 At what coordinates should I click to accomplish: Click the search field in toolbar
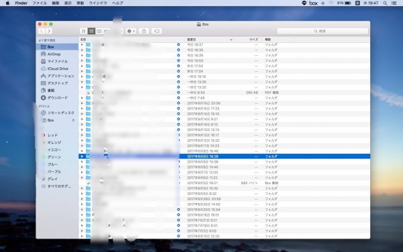[x=322, y=31]
